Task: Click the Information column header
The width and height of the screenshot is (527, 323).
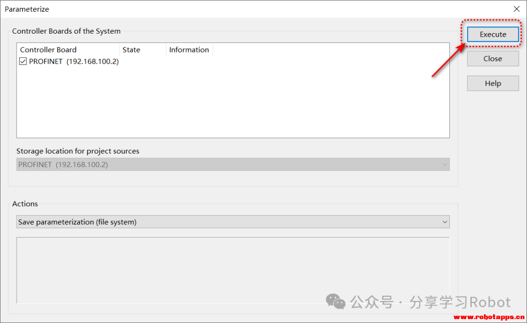Action: tap(189, 50)
